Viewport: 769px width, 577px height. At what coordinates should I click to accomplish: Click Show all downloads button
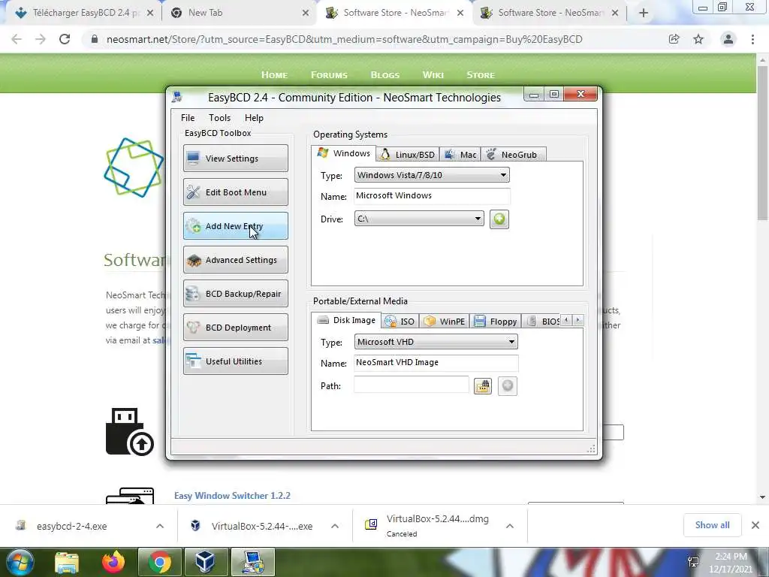tap(712, 525)
